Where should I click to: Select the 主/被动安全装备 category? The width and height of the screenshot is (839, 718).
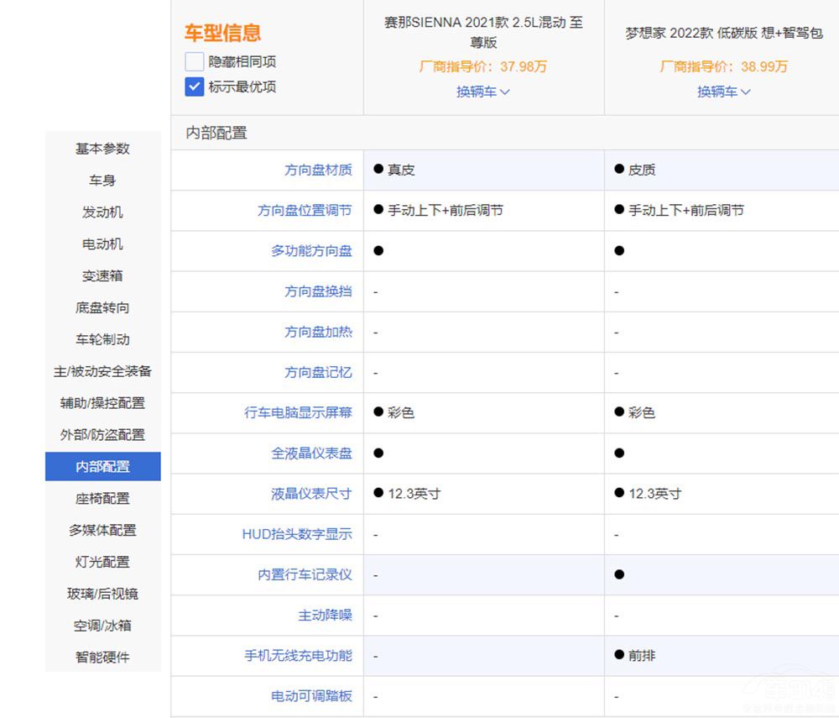coord(101,371)
